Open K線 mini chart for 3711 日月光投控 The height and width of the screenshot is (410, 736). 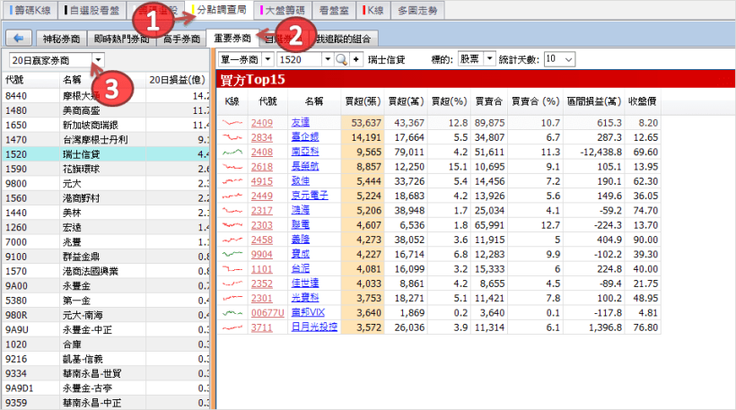pyautogui.click(x=232, y=327)
